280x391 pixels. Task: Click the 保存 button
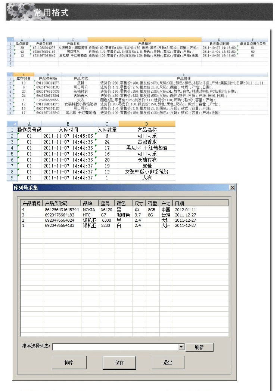click(119, 362)
